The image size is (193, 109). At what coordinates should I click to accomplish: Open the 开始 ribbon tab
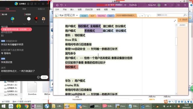65,9
